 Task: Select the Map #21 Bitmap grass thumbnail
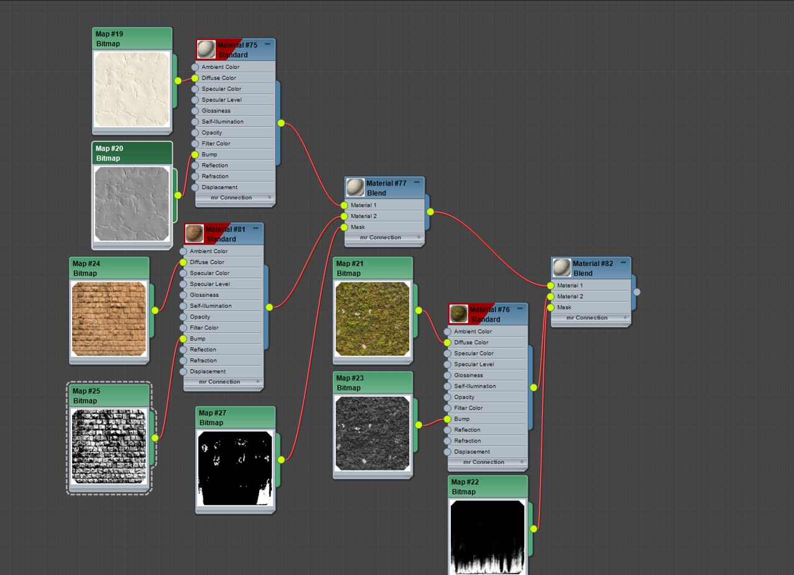372,319
